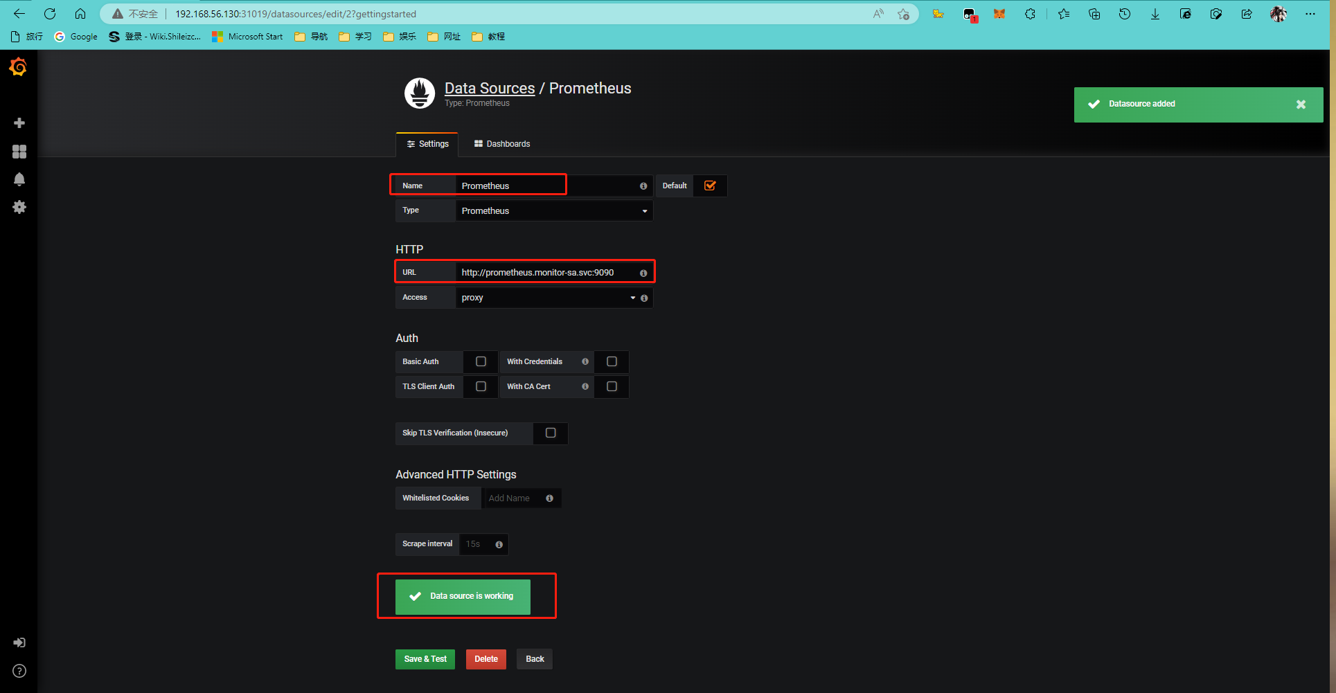Open the 娱乐 bookmark folder
This screenshot has width=1336, height=693.
(x=400, y=37)
